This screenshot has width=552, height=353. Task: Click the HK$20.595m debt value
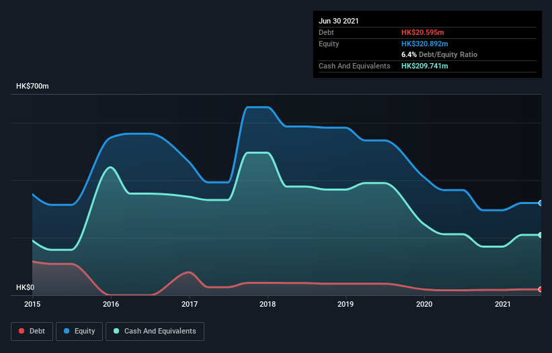pos(422,32)
